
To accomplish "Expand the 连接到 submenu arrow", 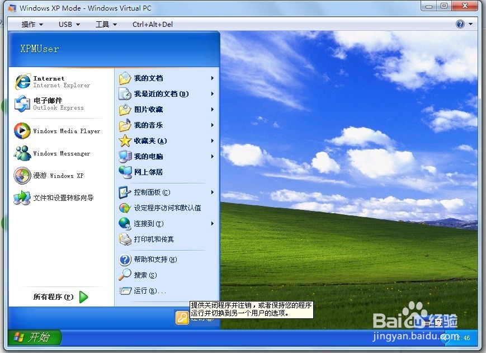I will pos(213,223).
